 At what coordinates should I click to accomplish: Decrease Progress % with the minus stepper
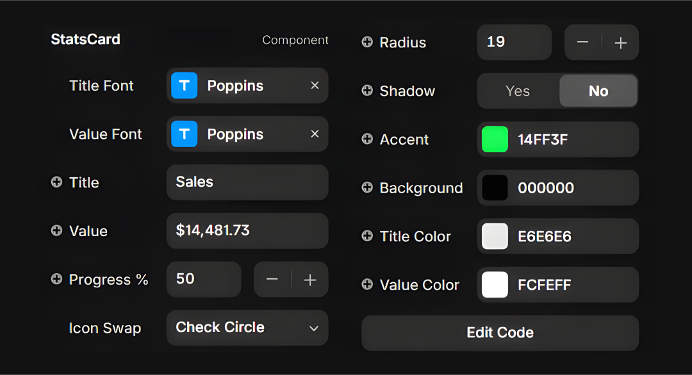[x=272, y=280]
